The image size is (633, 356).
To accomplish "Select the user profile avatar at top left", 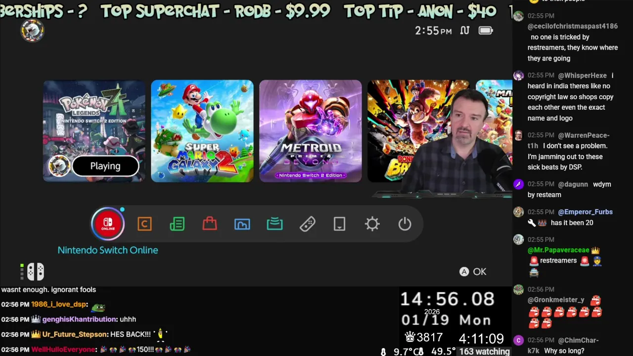I will (32, 31).
